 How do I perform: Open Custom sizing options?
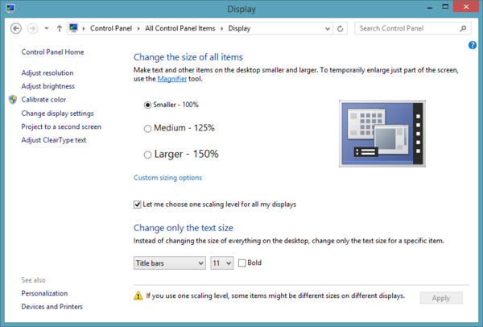point(168,178)
